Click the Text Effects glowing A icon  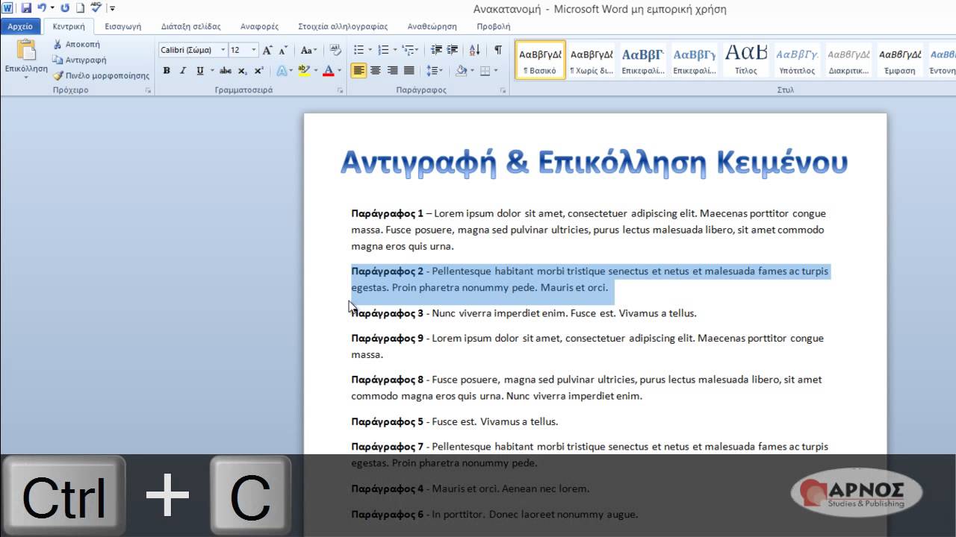click(282, 71)
